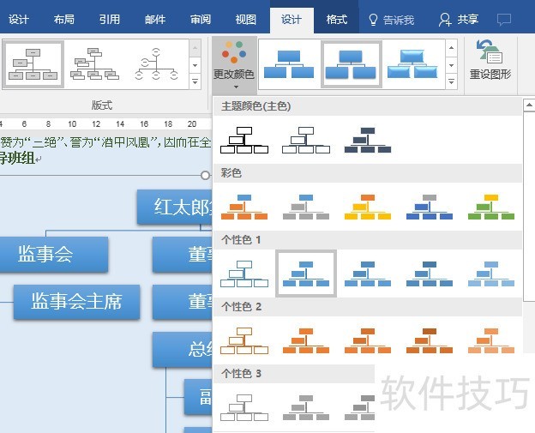This screenshot has height=433, width=535.
Task: Open the 更改颜色 dropdown
Action: [234, 65]
